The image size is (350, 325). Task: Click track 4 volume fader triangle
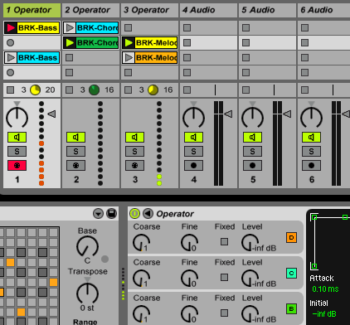(228, 114)
